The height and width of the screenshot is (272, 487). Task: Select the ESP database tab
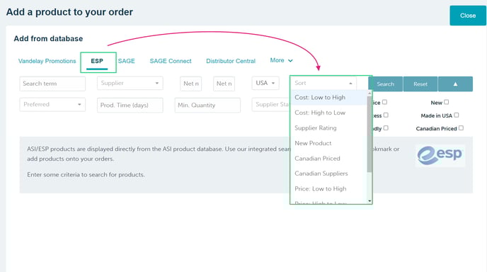click(97, 61)
